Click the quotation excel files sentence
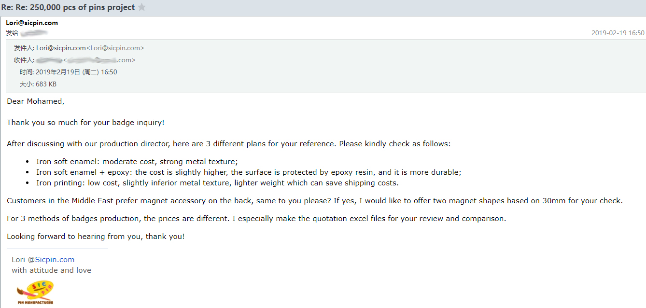646x308 pixels. tap(256, 219)
